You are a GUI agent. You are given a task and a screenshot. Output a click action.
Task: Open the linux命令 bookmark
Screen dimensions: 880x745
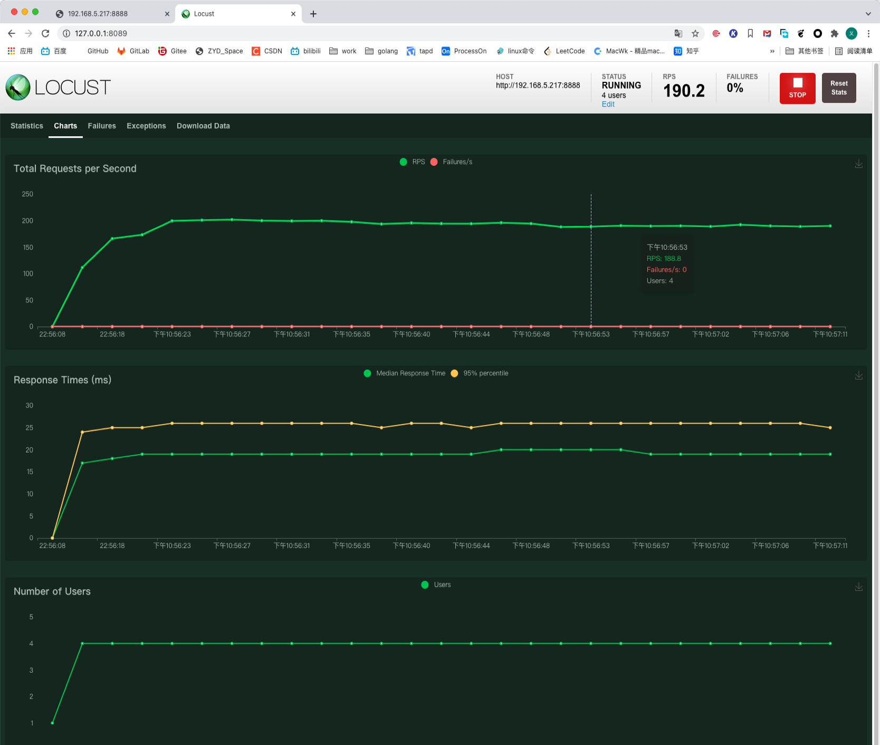(x=515, y=51)
